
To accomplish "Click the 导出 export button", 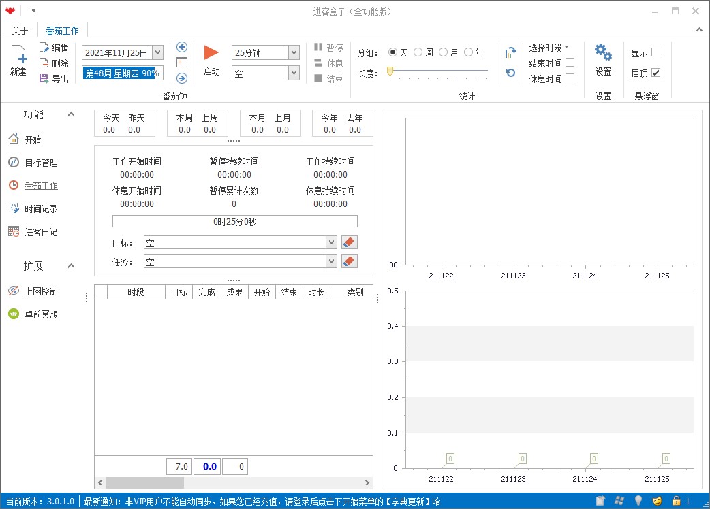I will 54,79.
